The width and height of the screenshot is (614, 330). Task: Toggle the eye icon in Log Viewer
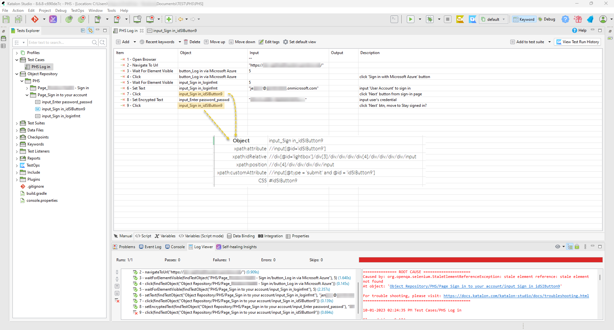tap(558, 247)
